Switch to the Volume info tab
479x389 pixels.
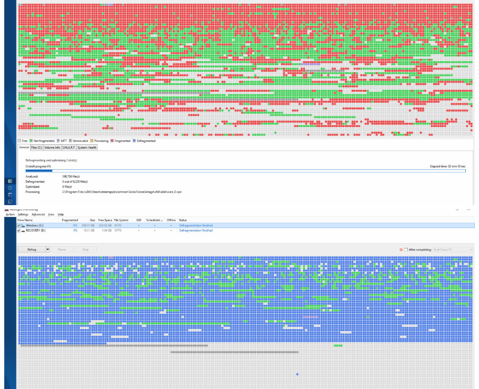tap(52, 147)
